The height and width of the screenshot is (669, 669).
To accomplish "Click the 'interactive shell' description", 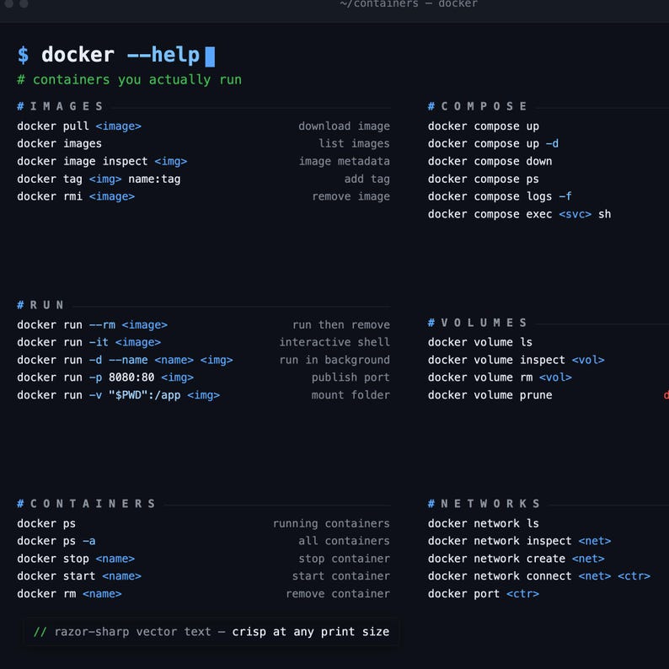I will click(x=334, y=343).
